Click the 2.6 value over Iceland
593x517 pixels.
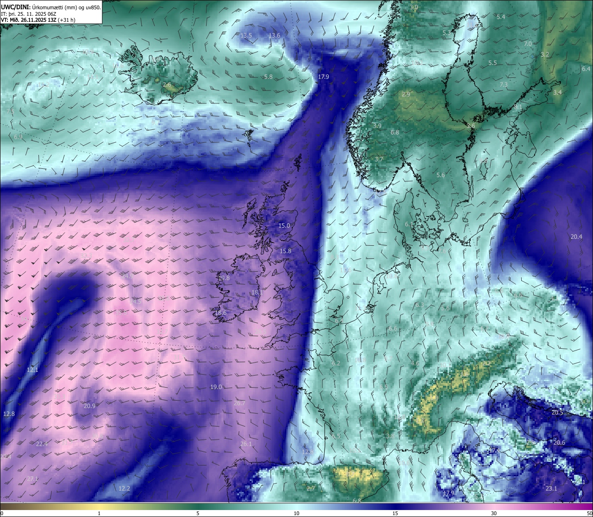tap(167, 85)
